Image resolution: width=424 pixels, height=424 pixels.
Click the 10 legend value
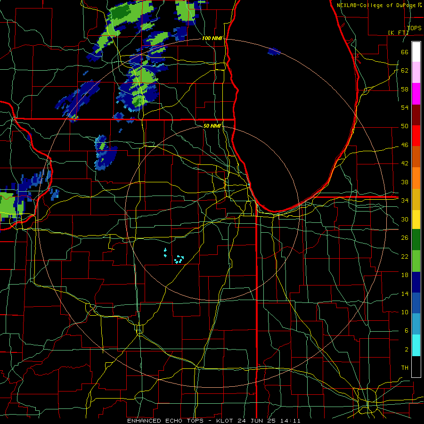[x=405, y=312]
